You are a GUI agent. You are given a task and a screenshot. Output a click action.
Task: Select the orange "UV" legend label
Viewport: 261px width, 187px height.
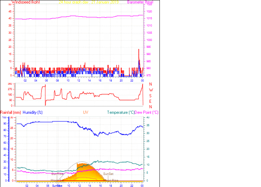coord(85,112)
